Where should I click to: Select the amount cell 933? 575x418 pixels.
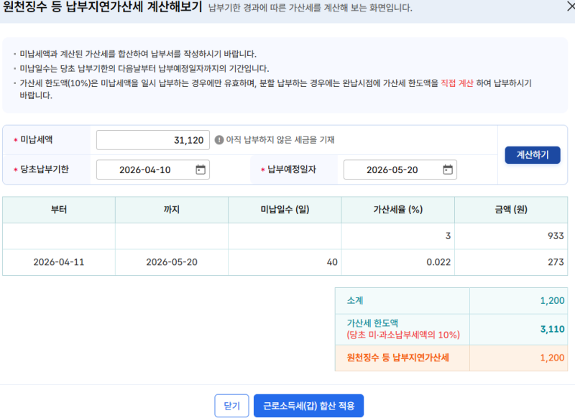pos(511,236)
